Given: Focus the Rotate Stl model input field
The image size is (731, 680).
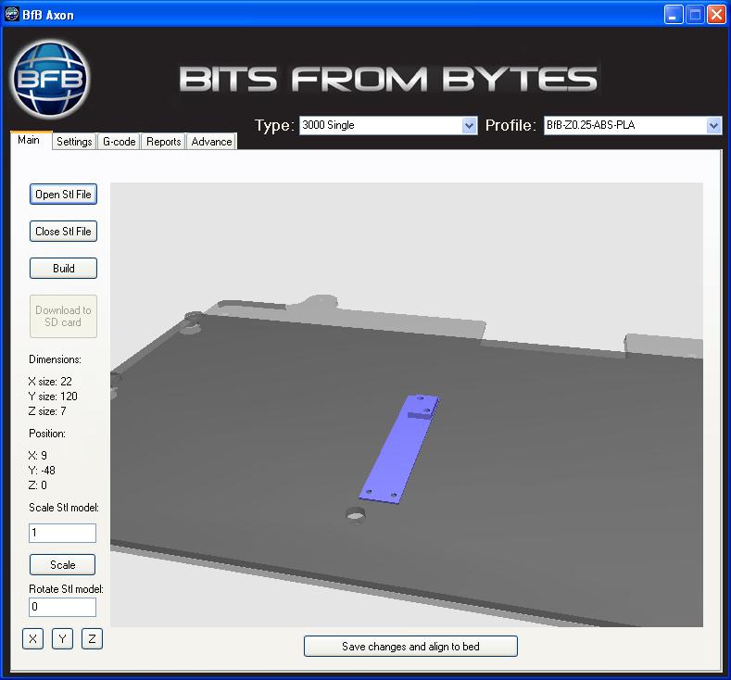Looking at the screenshot, I should [x=62, y=607].
